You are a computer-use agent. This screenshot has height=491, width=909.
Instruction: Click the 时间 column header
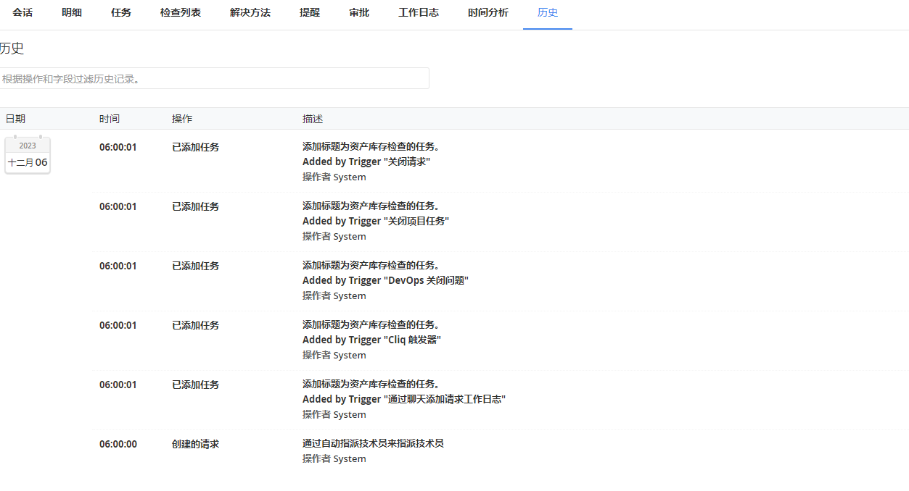tap(110, 119)
